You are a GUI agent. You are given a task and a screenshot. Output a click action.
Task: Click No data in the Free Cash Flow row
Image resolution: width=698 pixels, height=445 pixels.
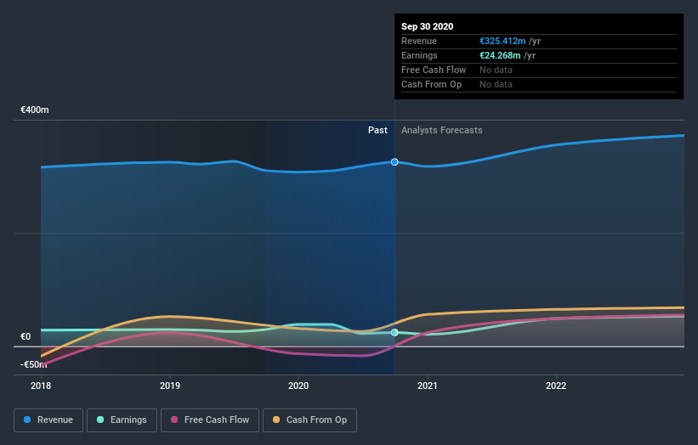tap(496, 70)
